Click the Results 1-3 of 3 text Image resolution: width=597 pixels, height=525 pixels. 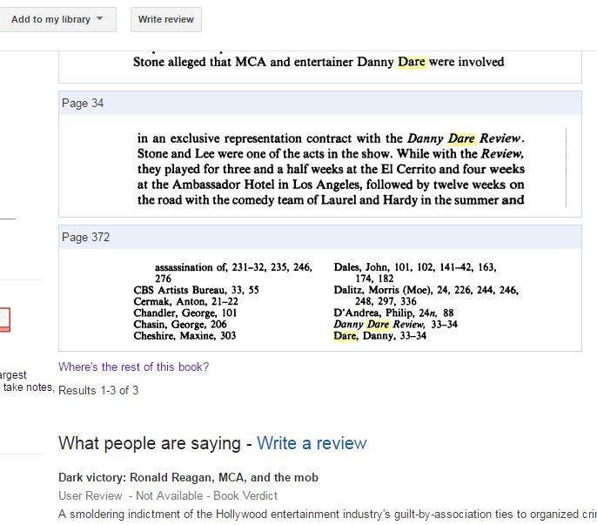pyautogui.click(x=98, y=390)
